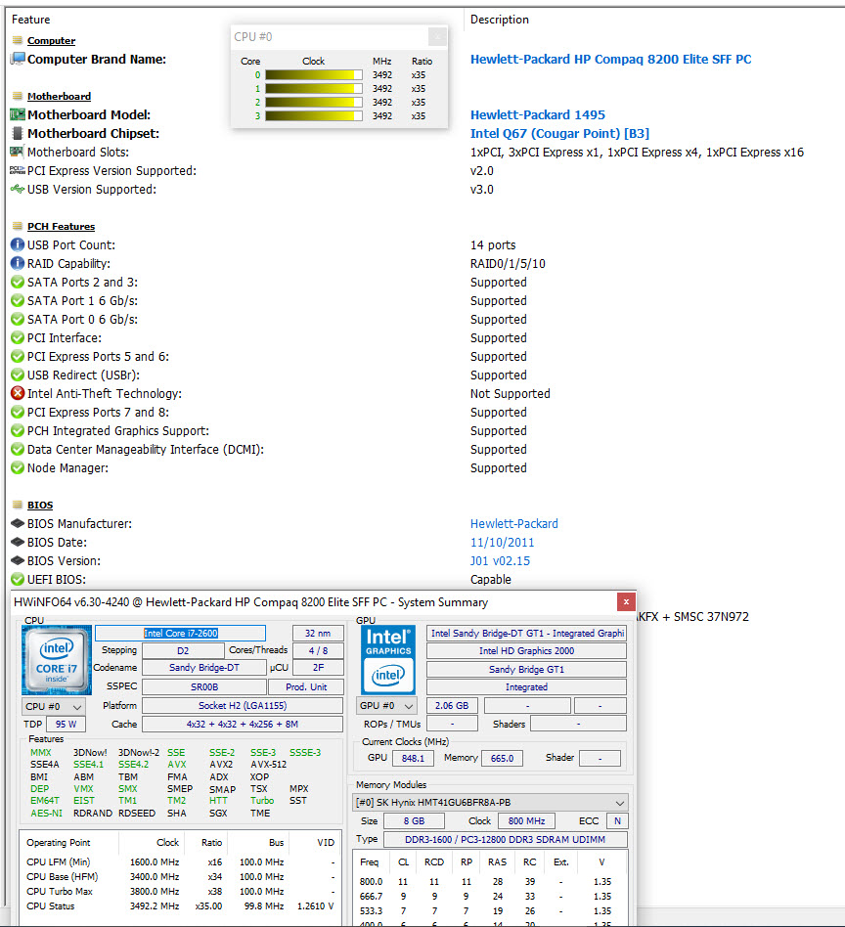Click the AES-NI feature label
The height and width of the screenshot is (927, 845).
pyautogui.click(x=46, y=813)
